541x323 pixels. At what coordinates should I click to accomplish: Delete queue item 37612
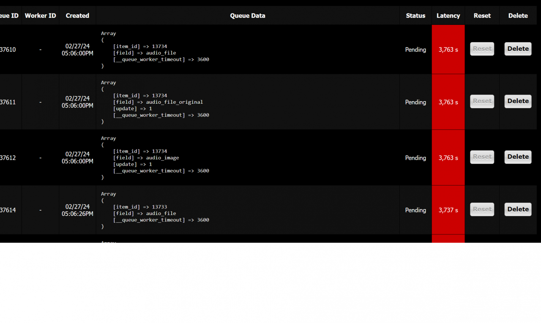click(x=518, y=157)
